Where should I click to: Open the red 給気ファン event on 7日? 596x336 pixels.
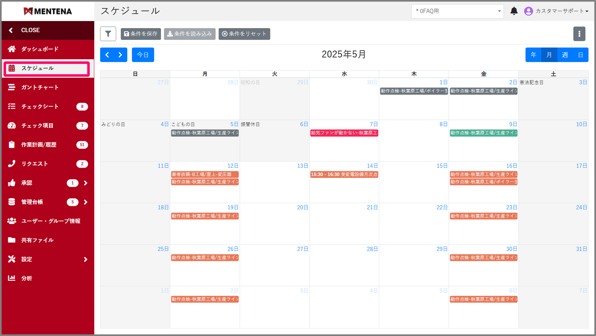pos(344,133)
